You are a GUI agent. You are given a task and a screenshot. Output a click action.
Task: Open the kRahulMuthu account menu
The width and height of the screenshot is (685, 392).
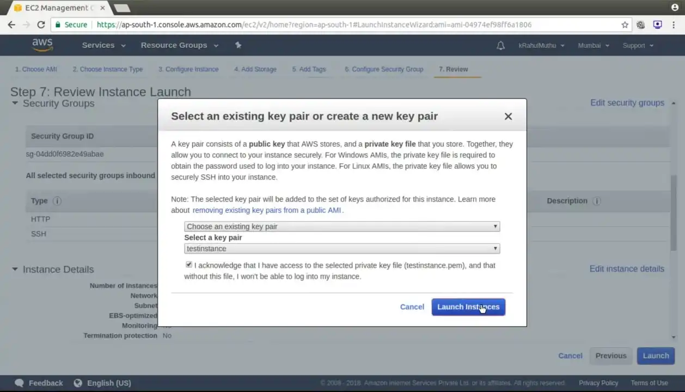(x=542, y=46)
